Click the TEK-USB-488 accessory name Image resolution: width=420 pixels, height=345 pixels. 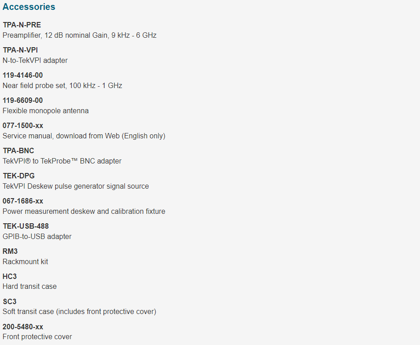[26, 226]
